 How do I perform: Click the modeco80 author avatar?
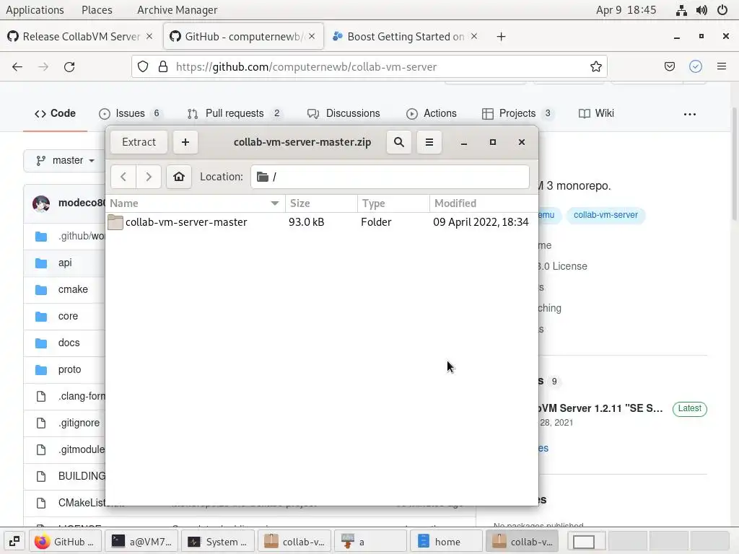[x=41, y=203]
